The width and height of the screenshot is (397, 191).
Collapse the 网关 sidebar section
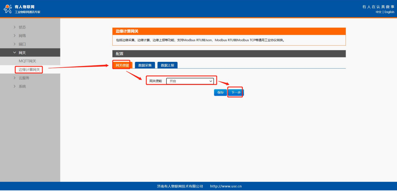click(22, 53)
